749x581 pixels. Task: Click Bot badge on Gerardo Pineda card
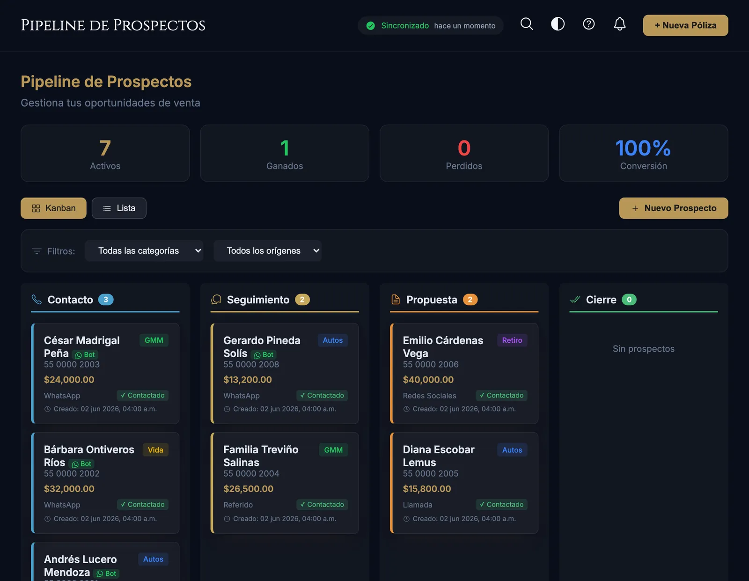pos(264,355)
